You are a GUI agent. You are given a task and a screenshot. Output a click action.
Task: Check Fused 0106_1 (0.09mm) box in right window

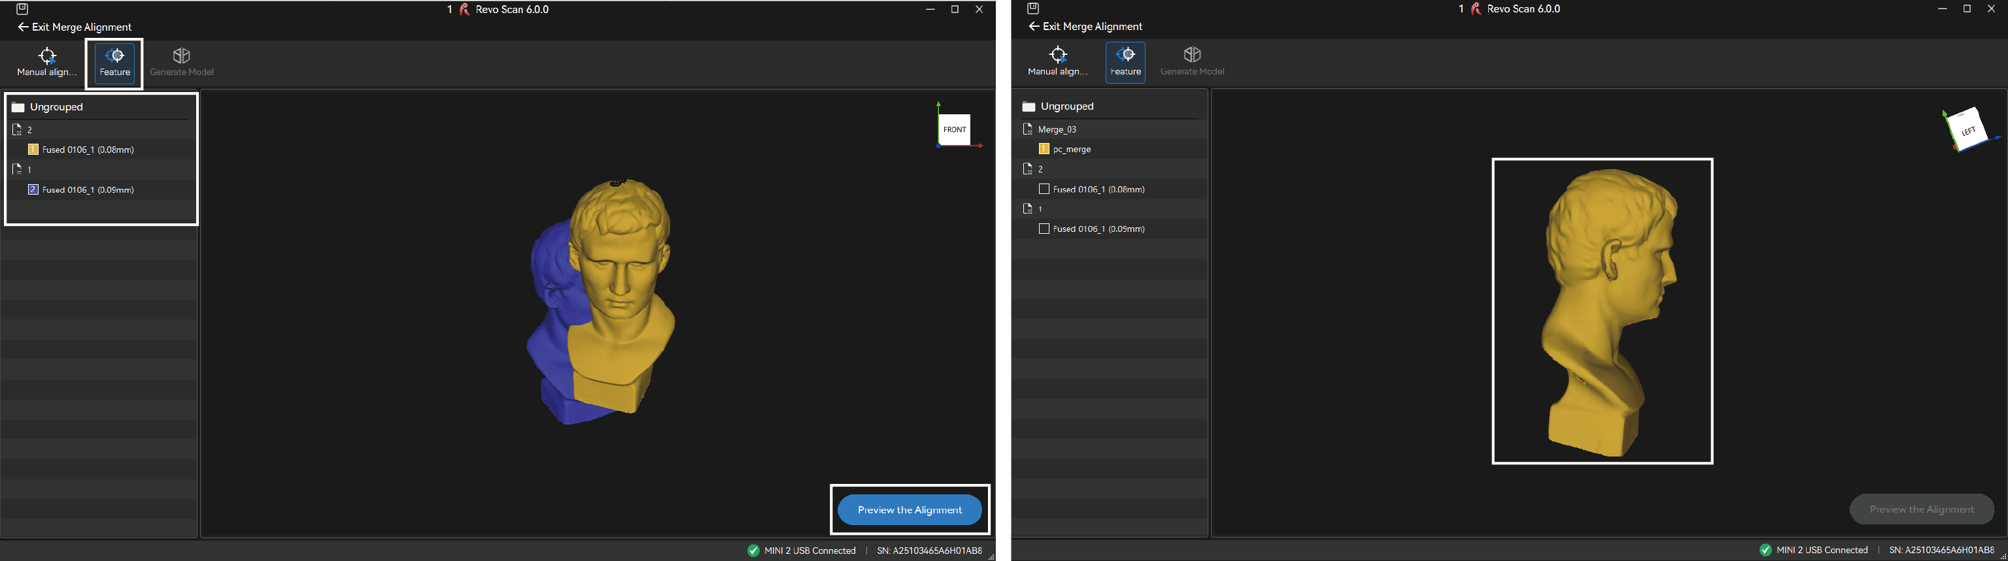(x=1044, y=229)
